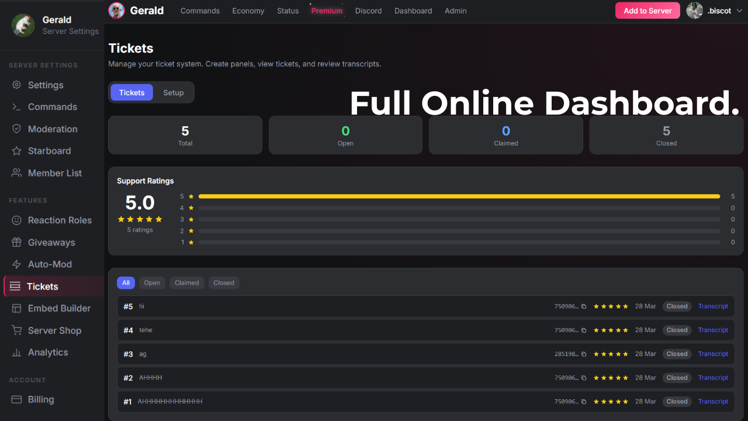Switch to the Setup tab
Viewport: 748px width, 421px height.
174,92
